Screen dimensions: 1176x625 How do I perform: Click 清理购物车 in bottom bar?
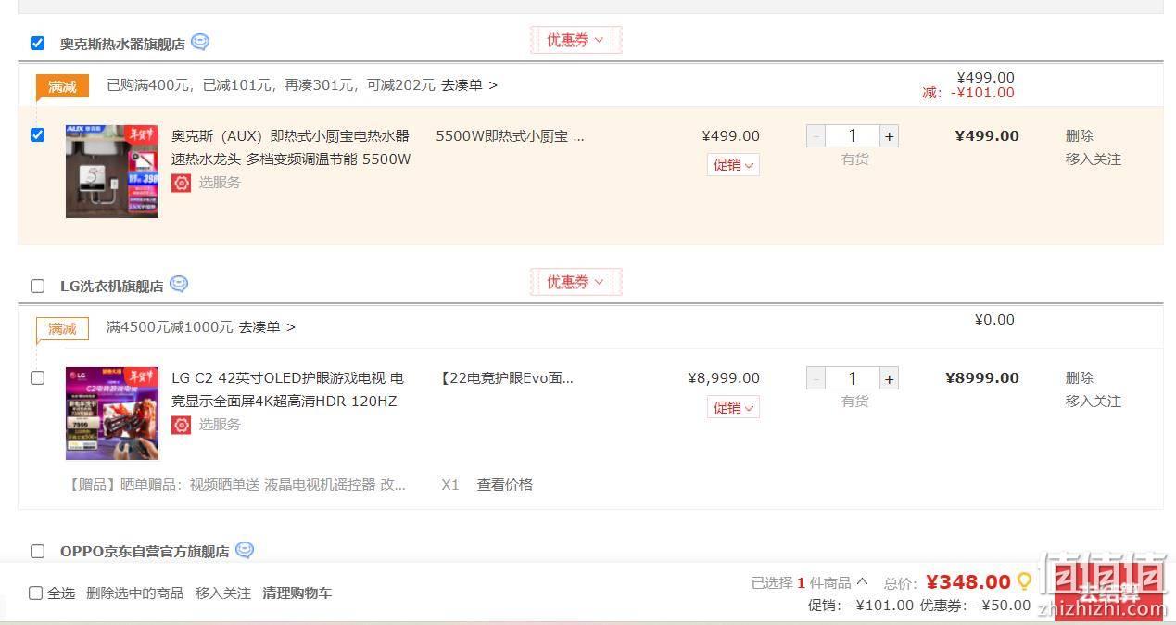tap(297, 593)
